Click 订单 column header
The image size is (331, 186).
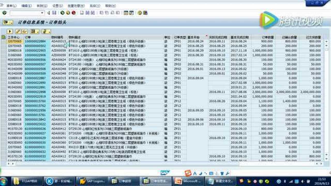[37, 37]
